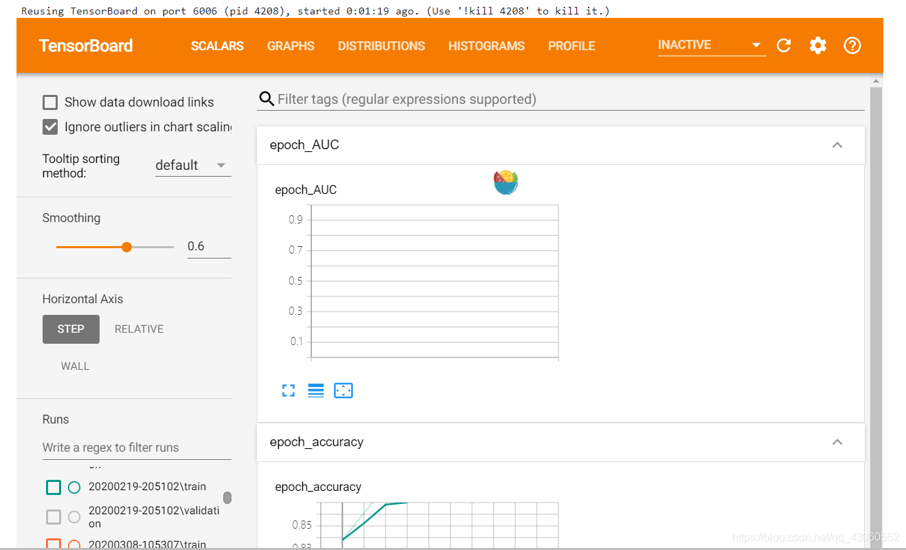This screenshot has height=550, width=906.
Task: Select only 20200219-205102\train run radio
Action: pos(74,487)
